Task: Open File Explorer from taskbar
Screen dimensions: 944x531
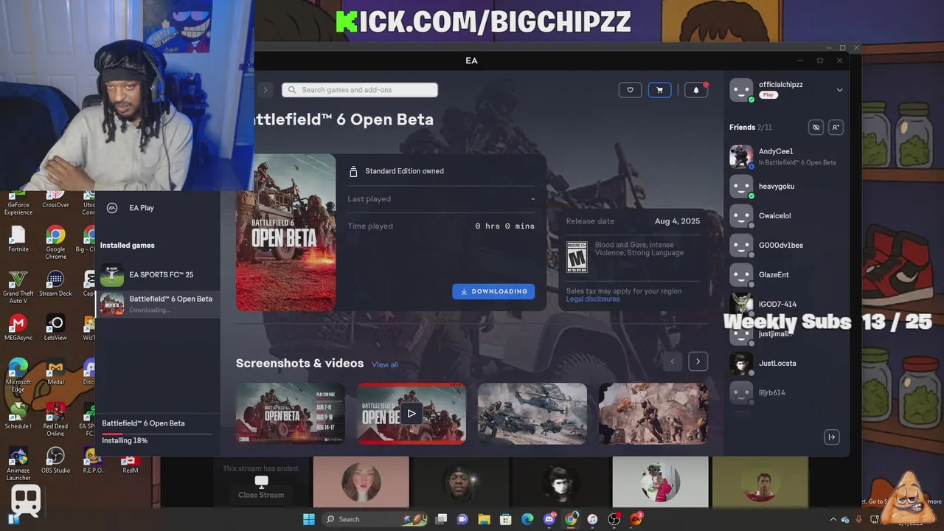Action: tap(485, 519)
